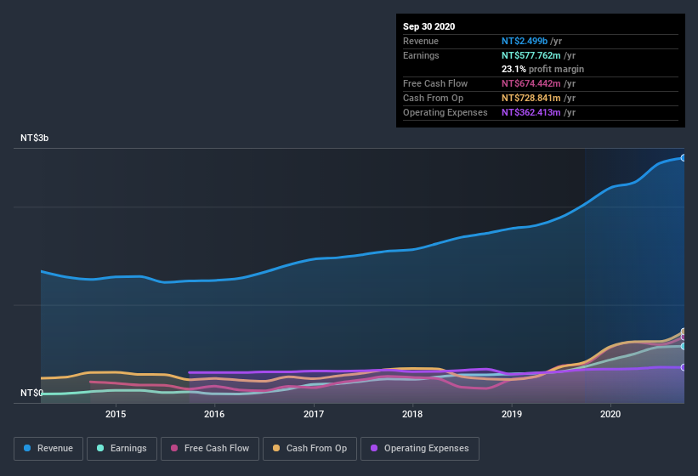Toggle the Free Cash Flow legend button
Screen dimensions: 698x476
pyautogui.click(x=210, y=449)
